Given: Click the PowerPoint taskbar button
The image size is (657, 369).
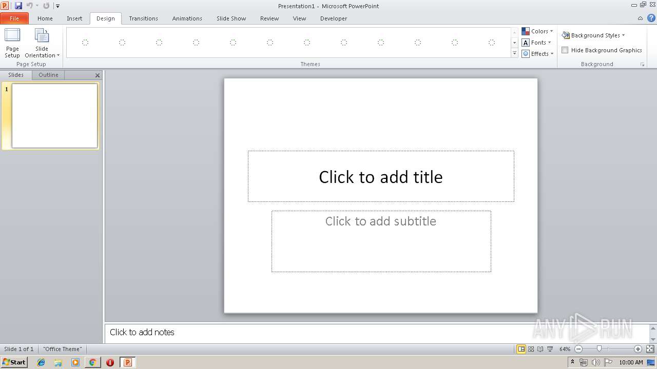Looking at the screenshot, I should point(127,362).
